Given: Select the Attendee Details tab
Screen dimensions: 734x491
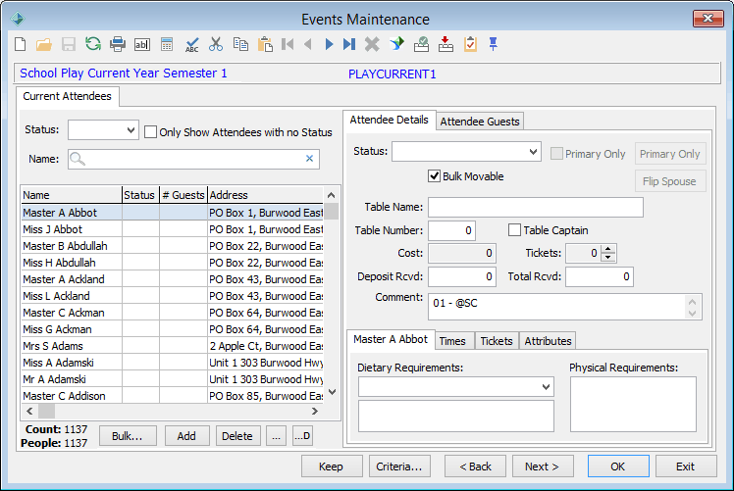Looking at the screenshot, I should click(x=389, y=121).
